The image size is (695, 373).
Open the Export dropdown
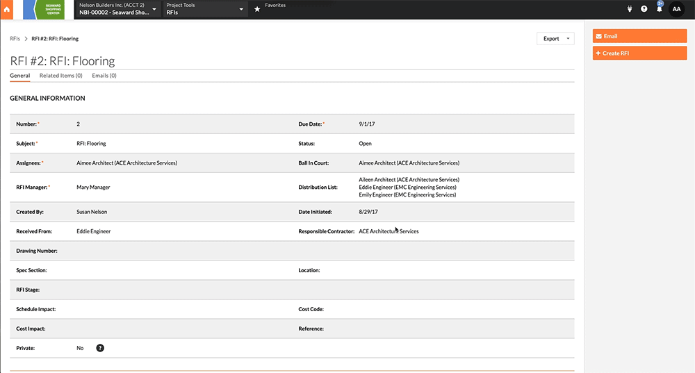point(555,39)
